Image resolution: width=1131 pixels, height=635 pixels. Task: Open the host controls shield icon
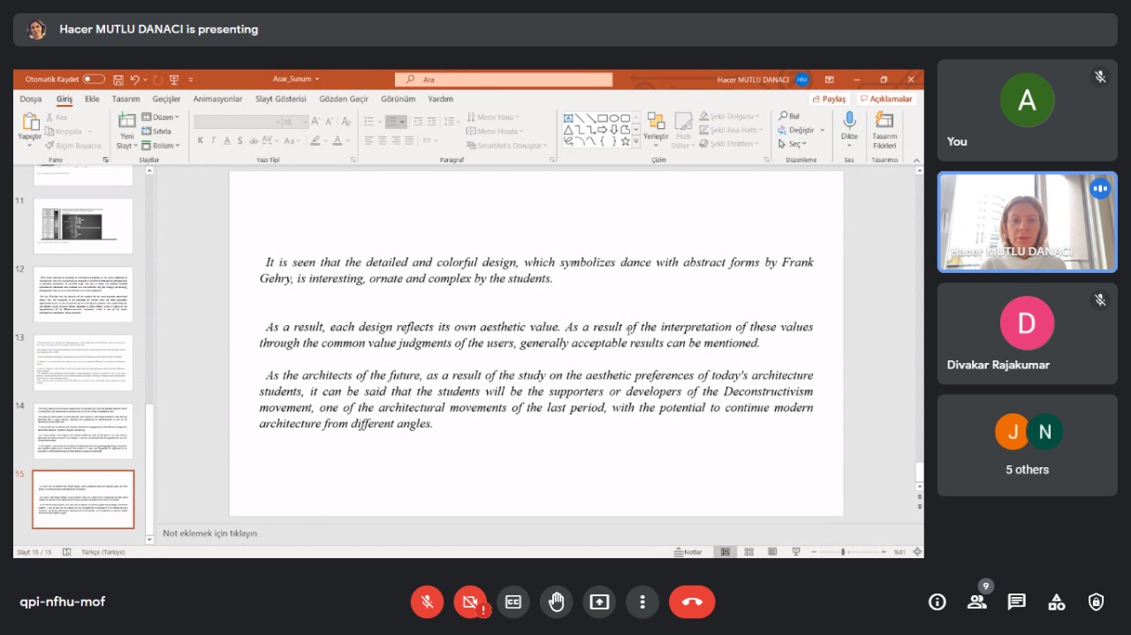click(1097, 601)
